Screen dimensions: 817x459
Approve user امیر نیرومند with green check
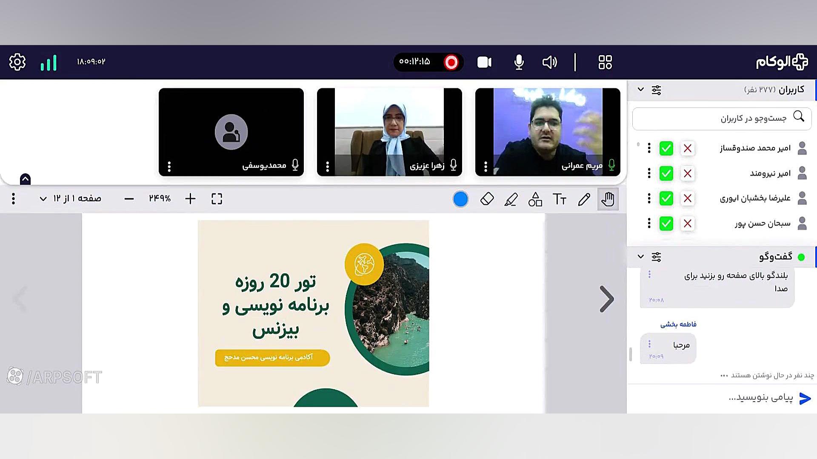click(x=666, y=173)
